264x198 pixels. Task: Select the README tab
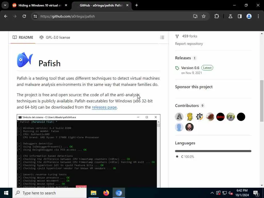[23, 37]
